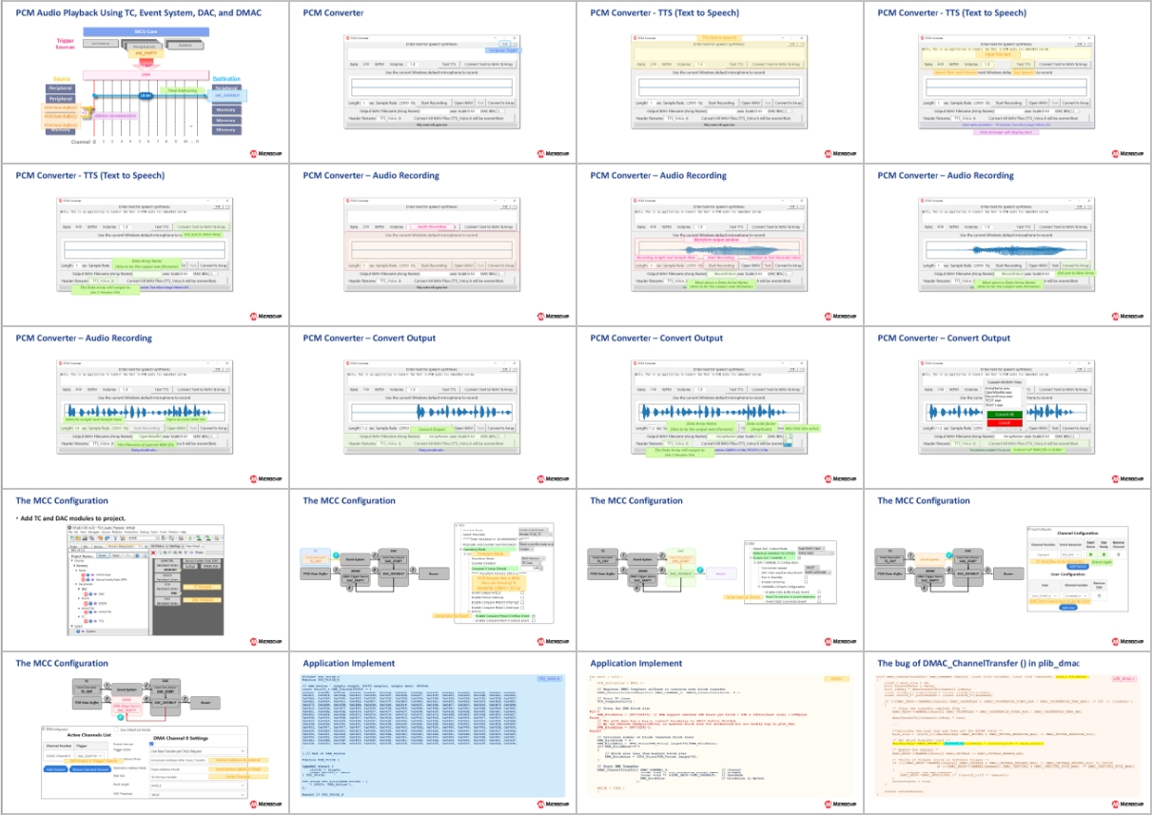The width and height of the screenshot is (1152, 815).
Task: Open MCC Configuration slide showing Channel Configuration panel
Action: pos(1006,571)
